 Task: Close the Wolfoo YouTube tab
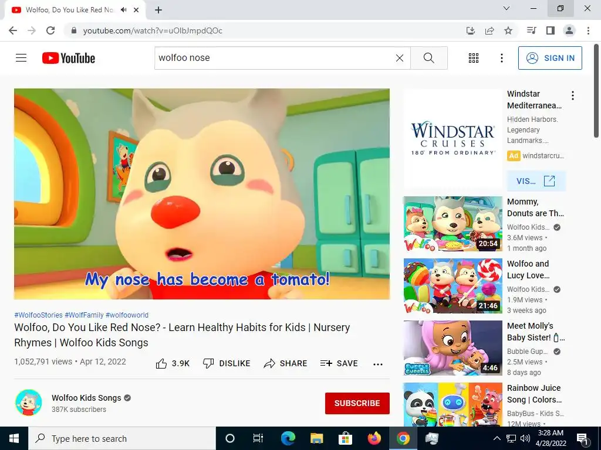tap(136, 10)
